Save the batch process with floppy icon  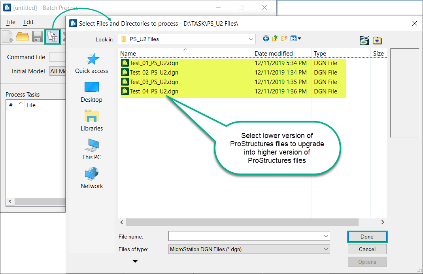(37, 37)
